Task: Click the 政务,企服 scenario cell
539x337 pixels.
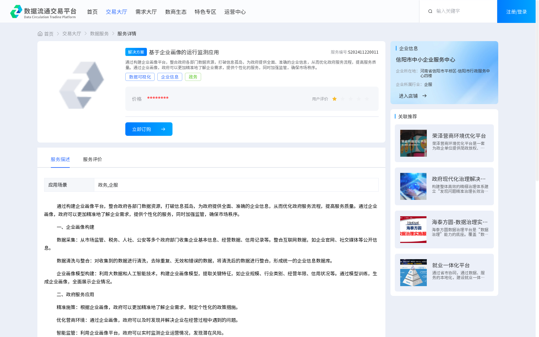Action: point(236,185)
